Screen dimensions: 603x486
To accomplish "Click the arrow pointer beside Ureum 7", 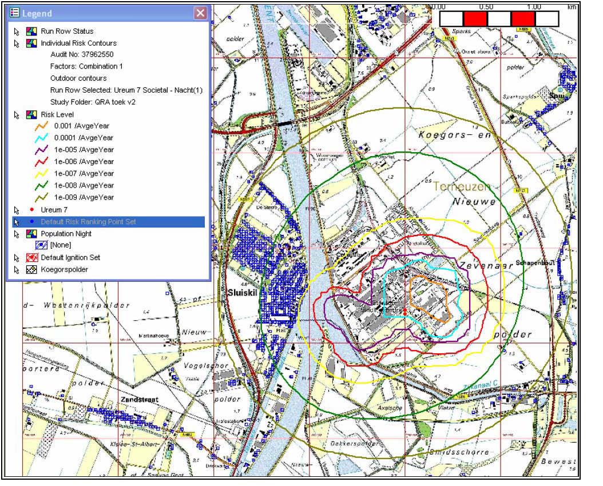I will [17, 210].
